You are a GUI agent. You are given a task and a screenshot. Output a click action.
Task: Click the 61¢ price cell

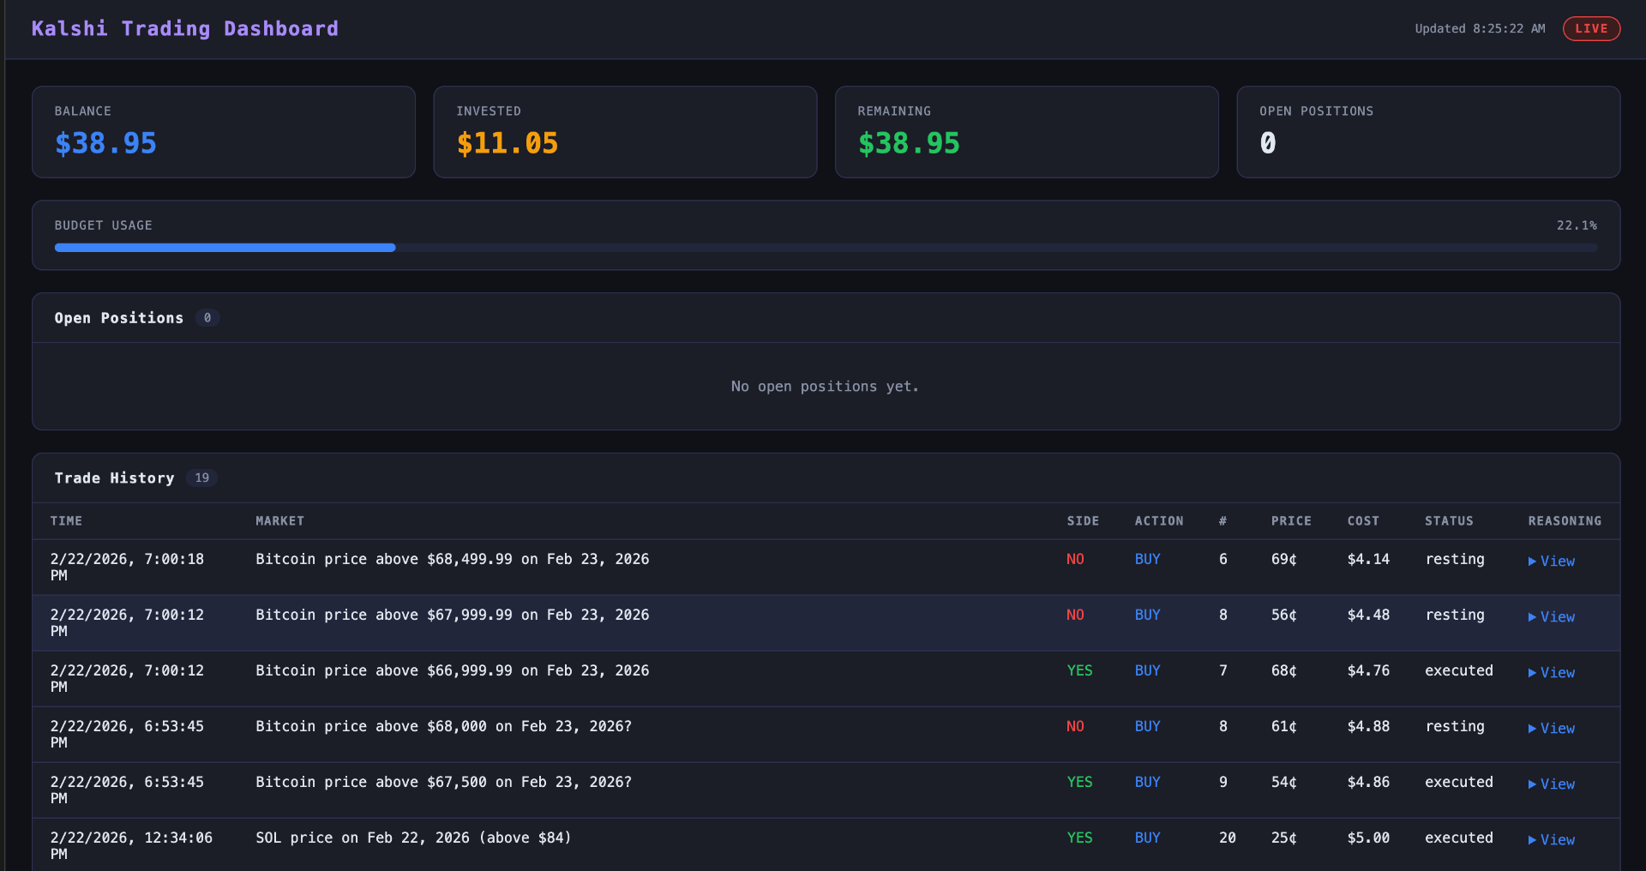[x=1283, y=726]
